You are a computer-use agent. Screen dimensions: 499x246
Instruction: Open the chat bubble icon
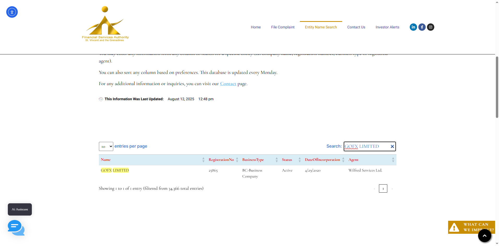(x=16, y=228)
